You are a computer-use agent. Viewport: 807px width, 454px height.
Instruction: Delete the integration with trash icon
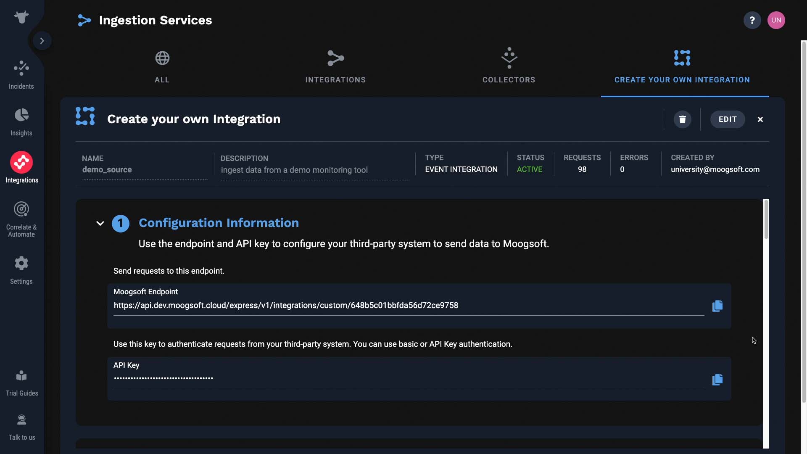pos(682,119)
